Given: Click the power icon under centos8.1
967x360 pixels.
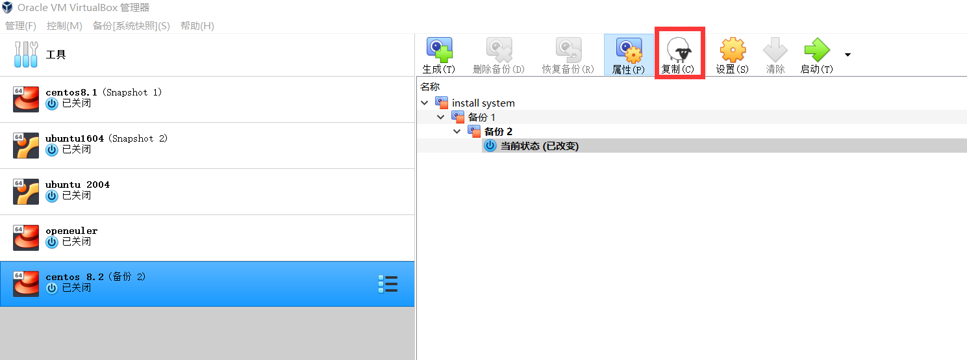Looking at the screenshot, I should (52, 103).
